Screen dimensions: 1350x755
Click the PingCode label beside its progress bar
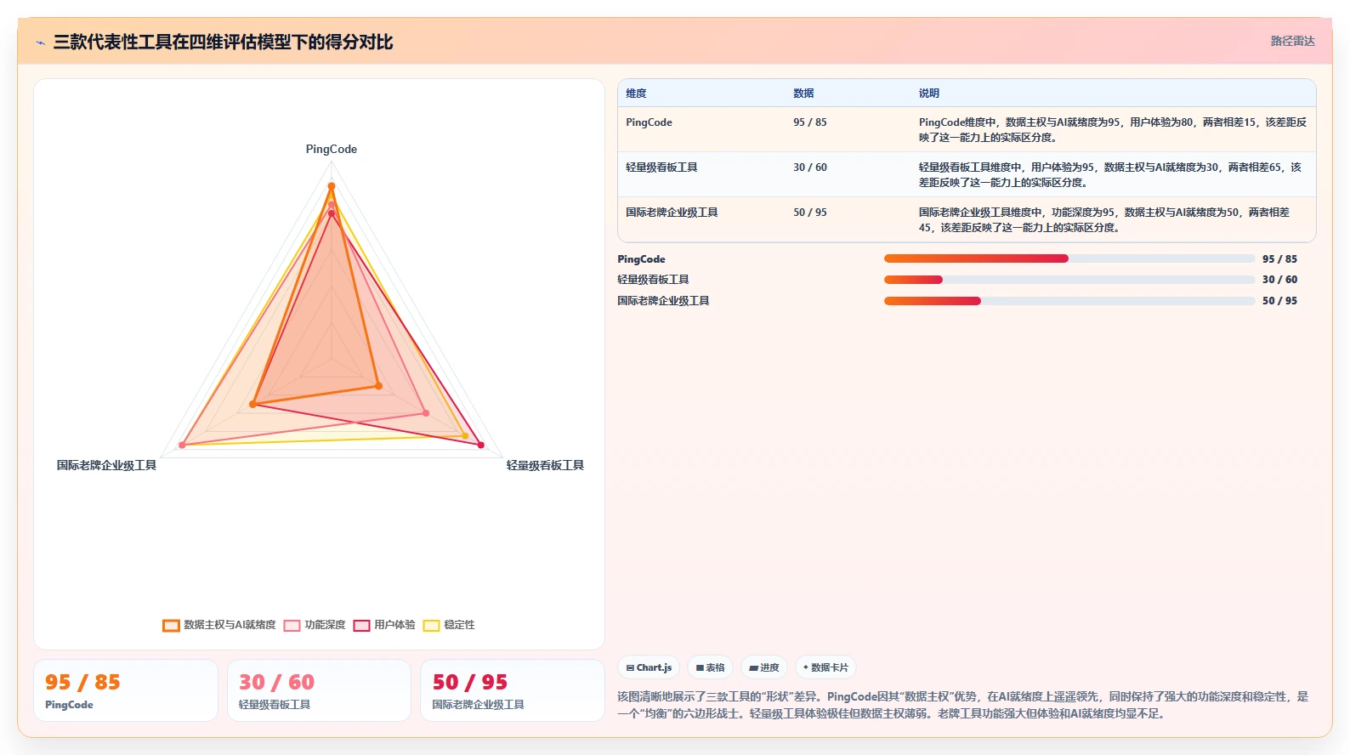coord(641,259)
